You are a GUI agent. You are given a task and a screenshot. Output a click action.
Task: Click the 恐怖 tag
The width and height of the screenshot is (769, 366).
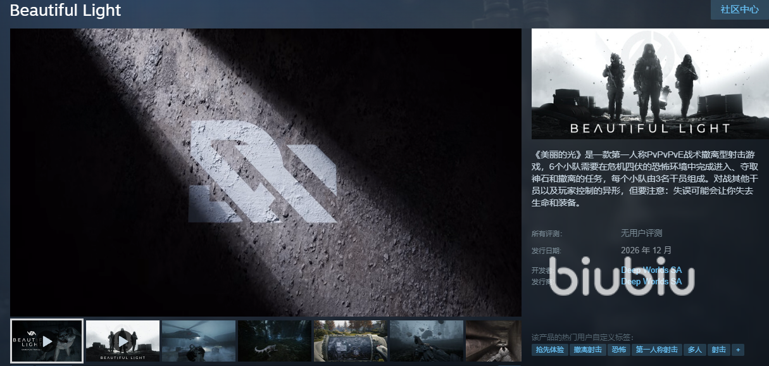618,350
